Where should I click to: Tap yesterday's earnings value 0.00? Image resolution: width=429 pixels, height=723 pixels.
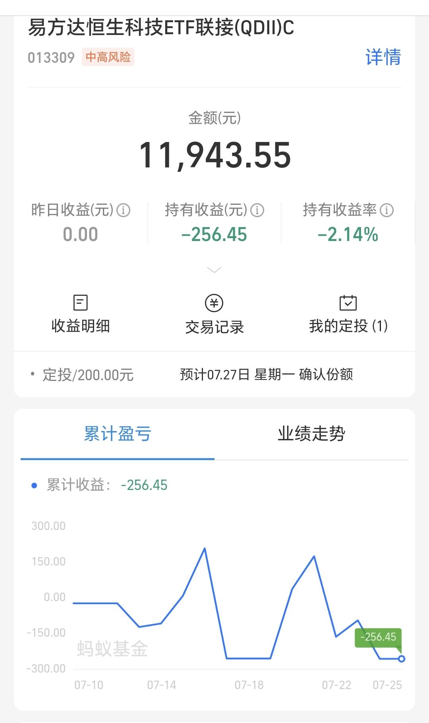[x=81, y=234]
